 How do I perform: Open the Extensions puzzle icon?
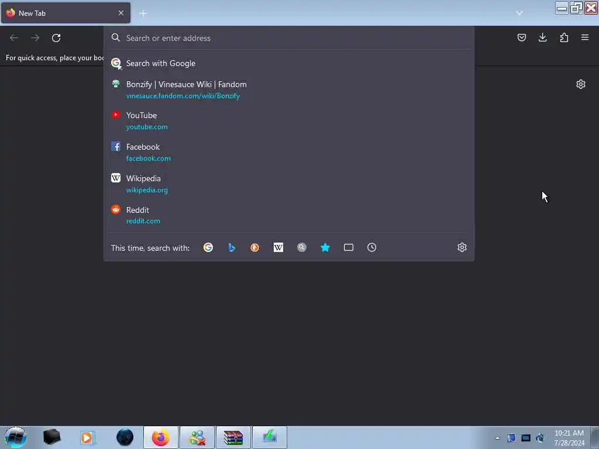[564, 37]
